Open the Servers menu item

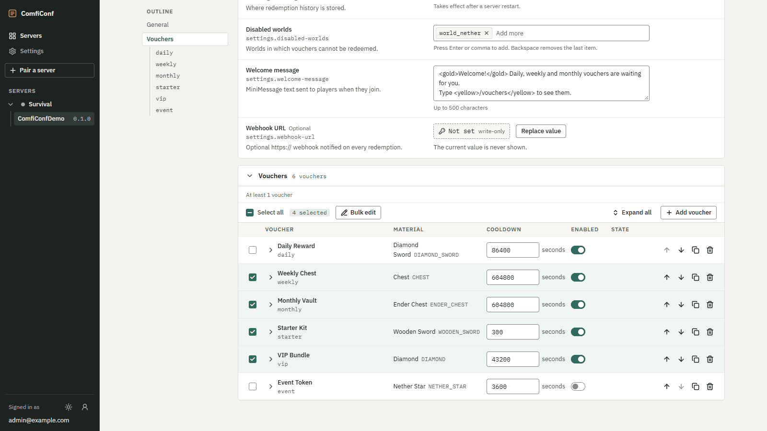[x=49, y=36]
